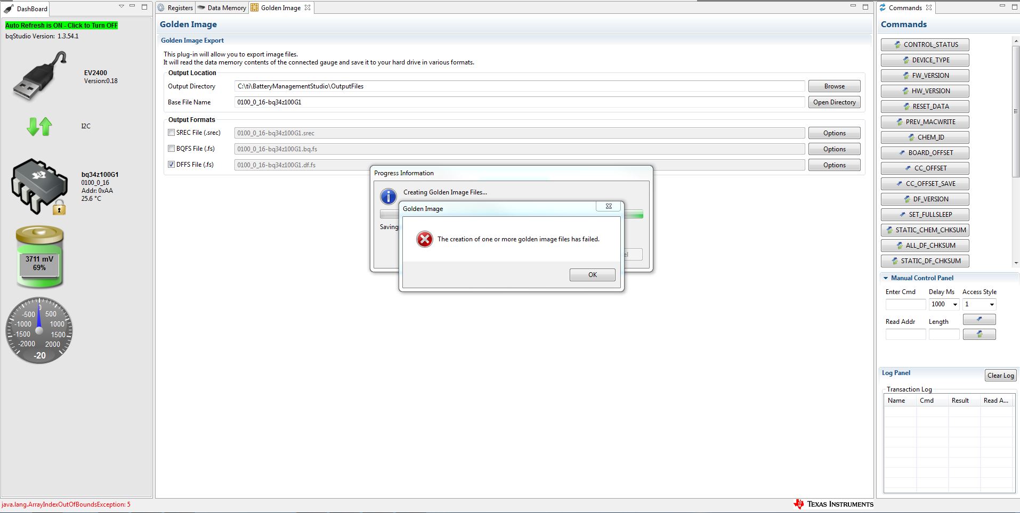Open Directory for output files
Image resolution: width=1020 pixels, height=513 pixels.
834,102
